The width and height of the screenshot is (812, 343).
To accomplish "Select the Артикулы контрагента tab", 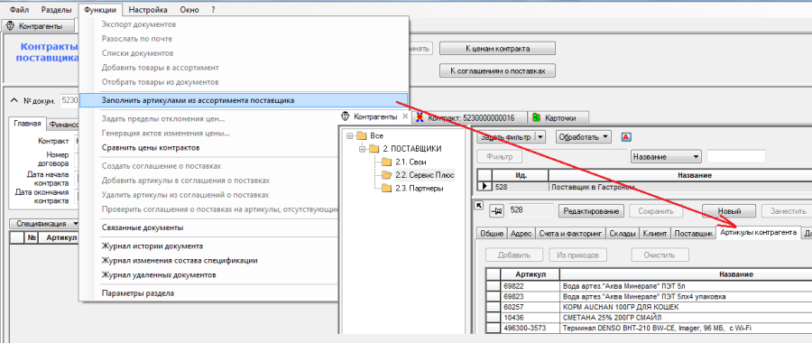I will pyautogui.click(x=758, y=233).
